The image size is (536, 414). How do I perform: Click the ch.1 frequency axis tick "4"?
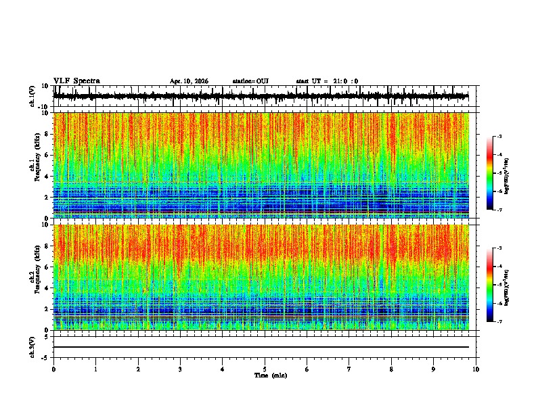[47, 177]
